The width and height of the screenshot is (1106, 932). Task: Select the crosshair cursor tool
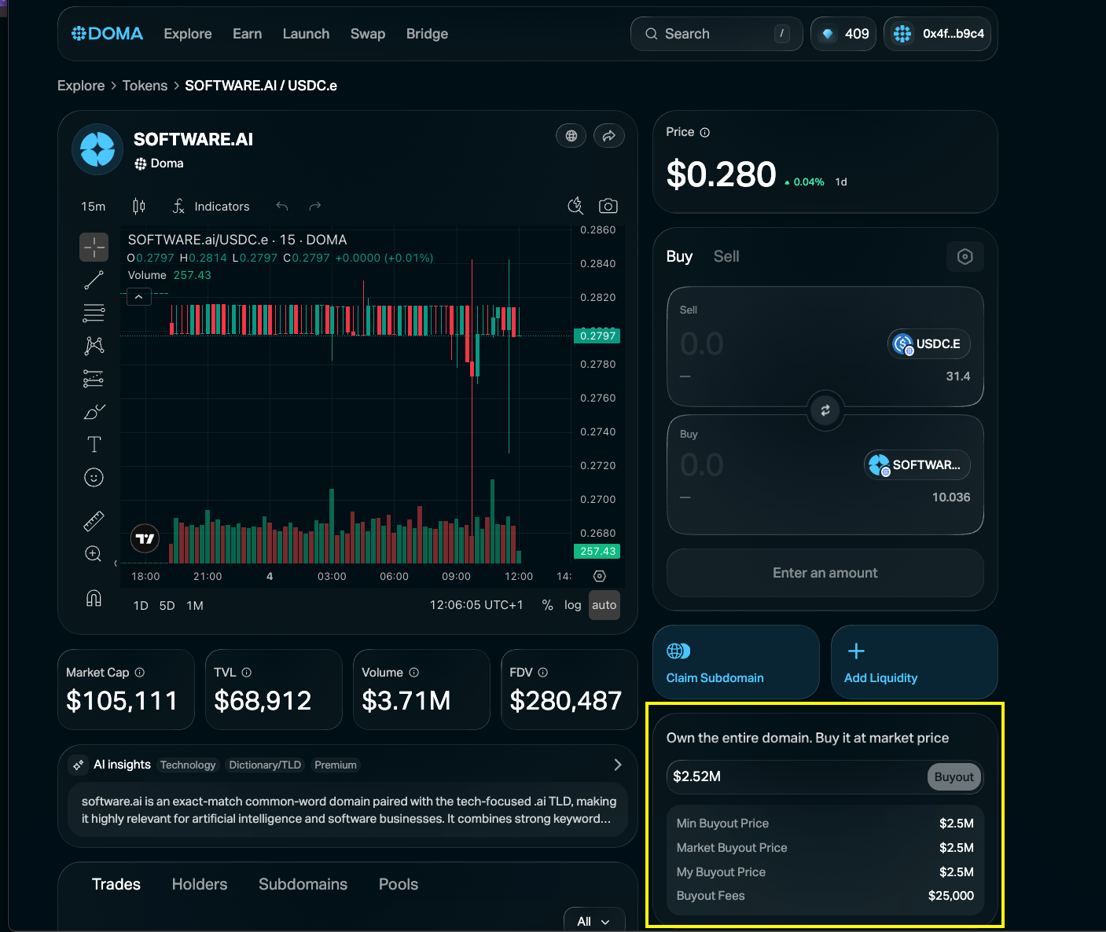pos(94,247)
